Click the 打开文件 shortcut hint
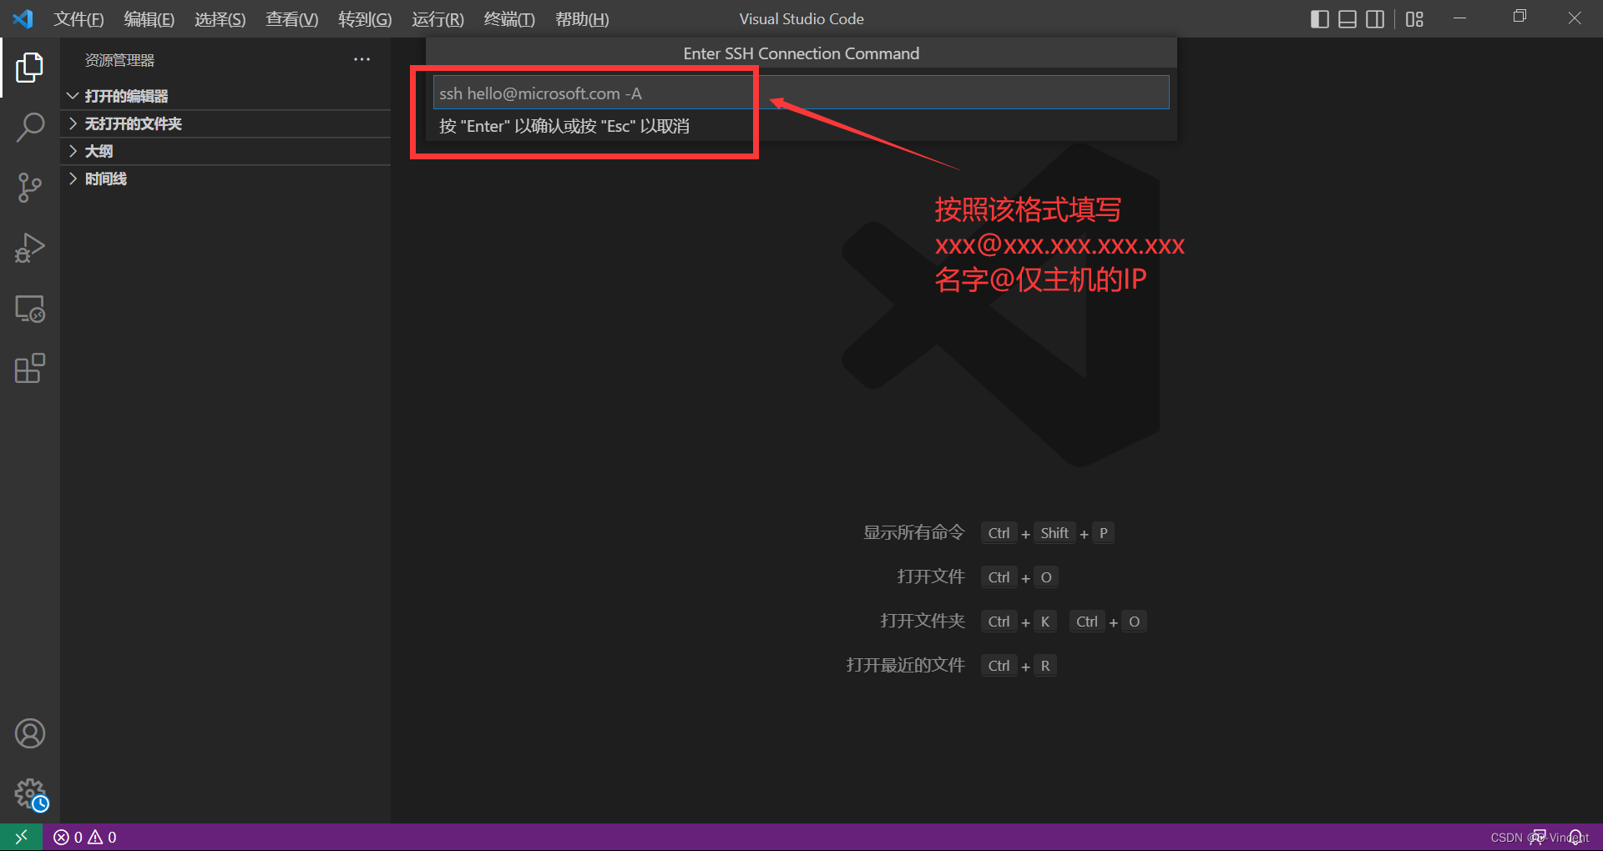1603x851 pixels. coord(931,577)
